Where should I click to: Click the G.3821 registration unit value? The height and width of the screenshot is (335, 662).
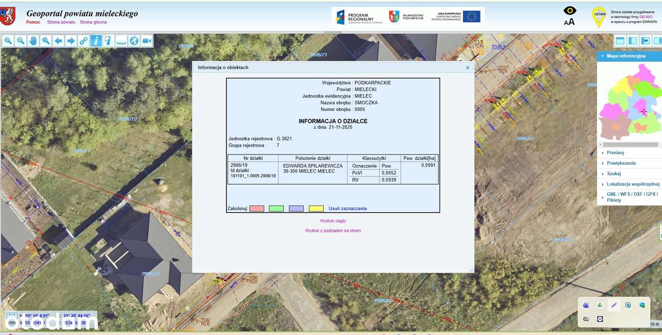tap(285, 139)
